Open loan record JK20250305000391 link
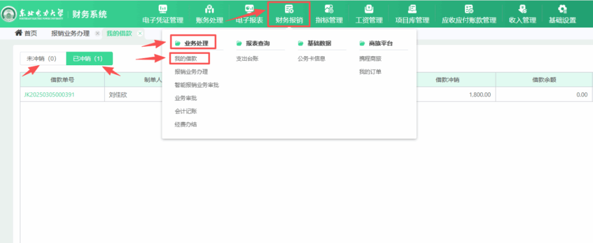 [49, 94]
